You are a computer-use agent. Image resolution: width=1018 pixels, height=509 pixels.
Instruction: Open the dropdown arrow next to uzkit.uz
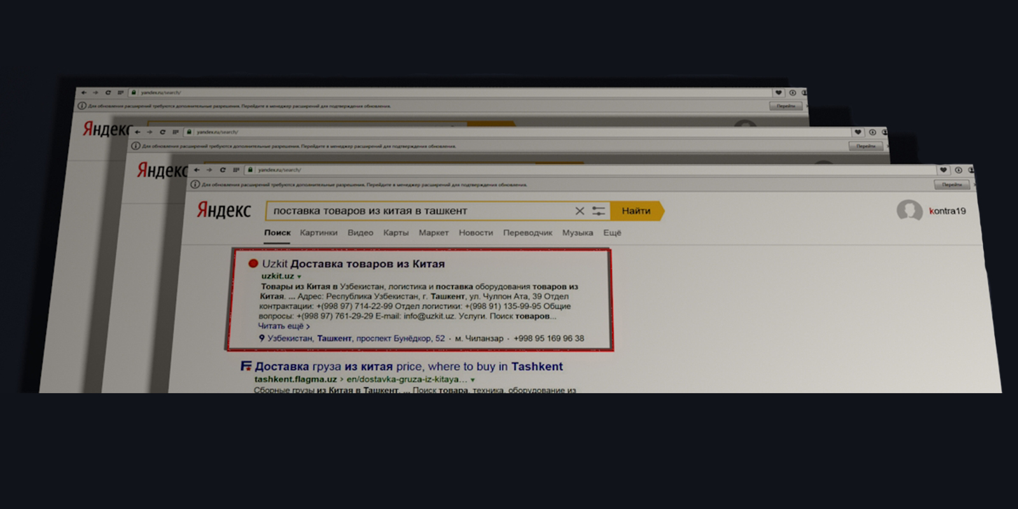pyautogui.click(x=299, y=277)
